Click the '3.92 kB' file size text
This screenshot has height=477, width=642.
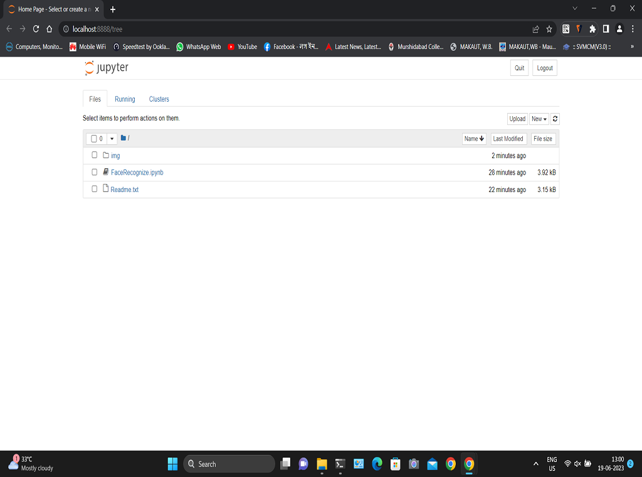(x=547, y=173)
